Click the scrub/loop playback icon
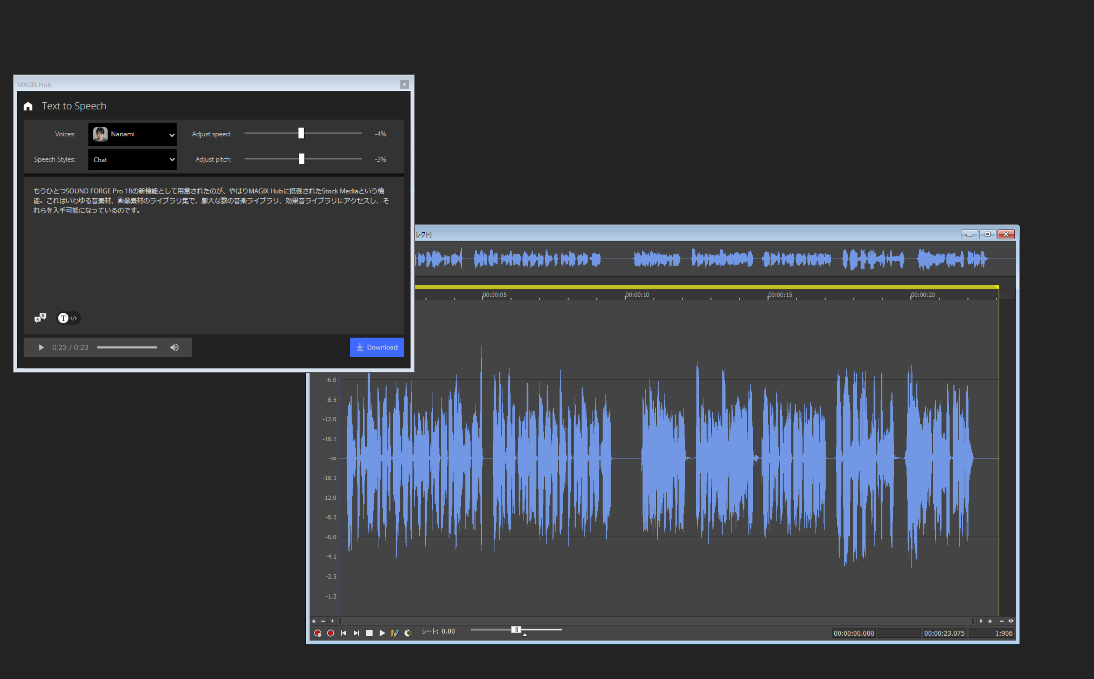Image resolution: width=1094 pixels, height=679 pixels. pos(408,633)
